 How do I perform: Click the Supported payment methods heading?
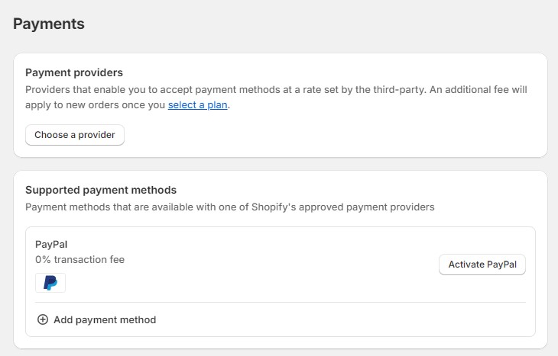pyautogui.click(x=101, y=190)
